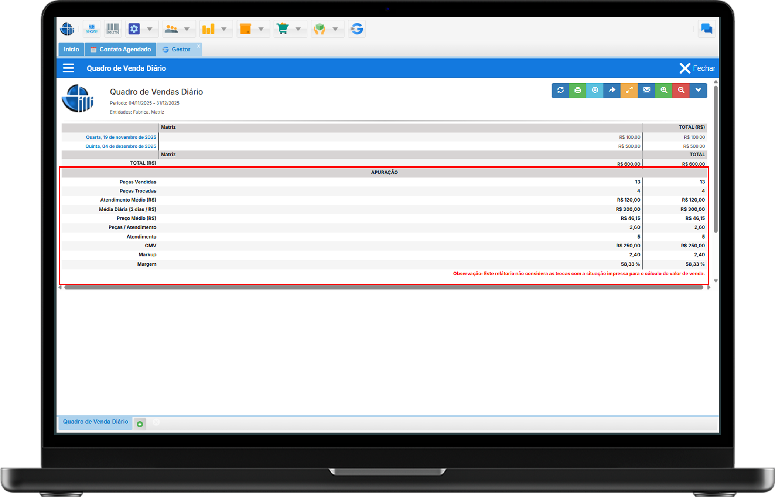775x497 pixels.
Task: Expand the coins financial dropdown arrow
Action: point(224,29)
